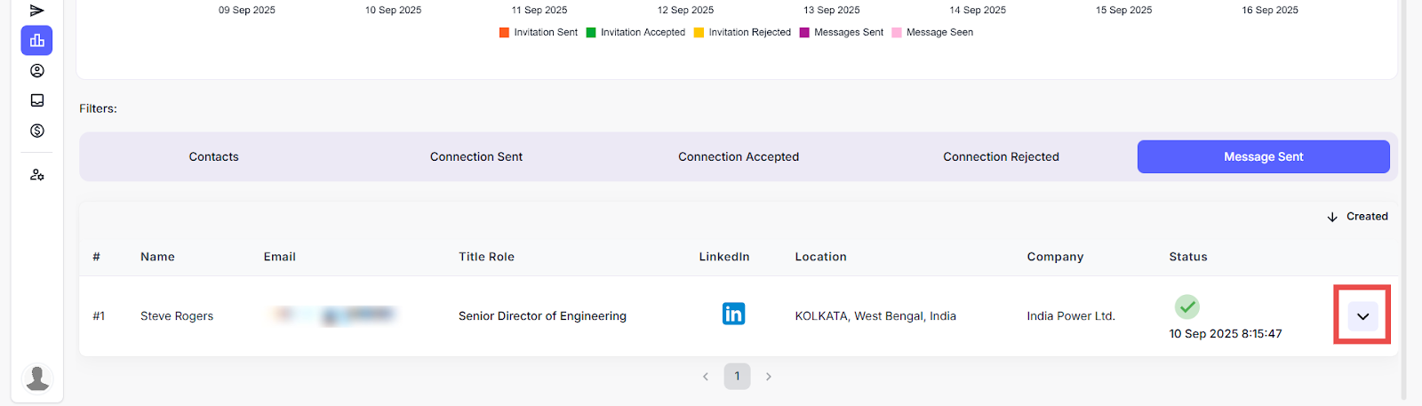1422x406 pixels.
Task: Select the Message Sent filter
Action: [1263, 157]
